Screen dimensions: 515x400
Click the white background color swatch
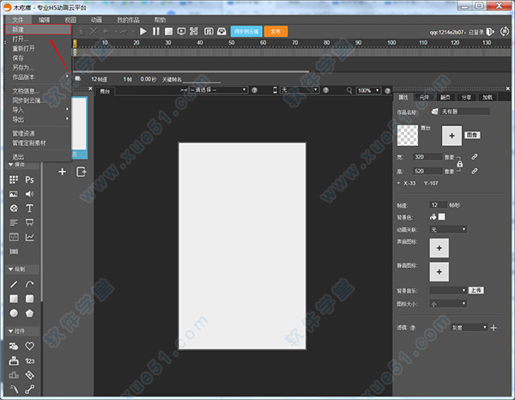coord(442,217)
